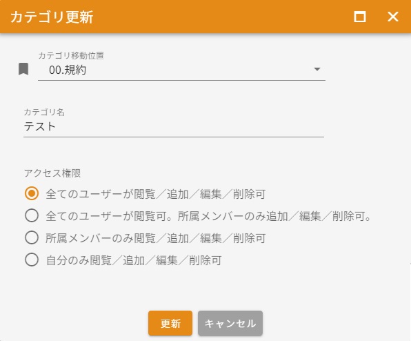Click the カテゴリ移動位置 field label
This screenshot has height=341, width=411.
point(71,55)
